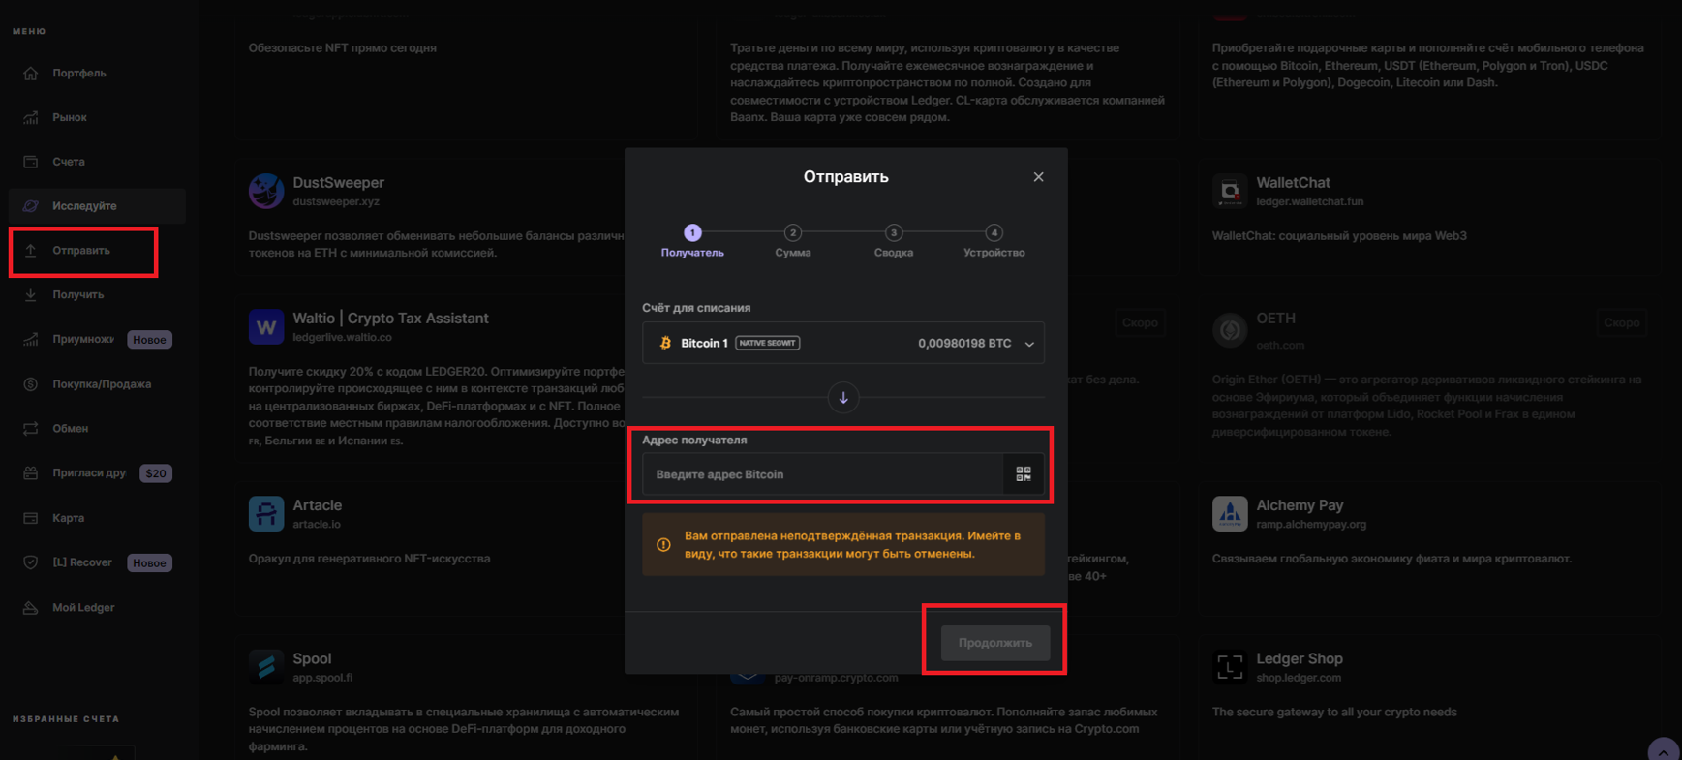Open Мой Ledger section label
Screen dimensions: 1682x760
point(83,607)
